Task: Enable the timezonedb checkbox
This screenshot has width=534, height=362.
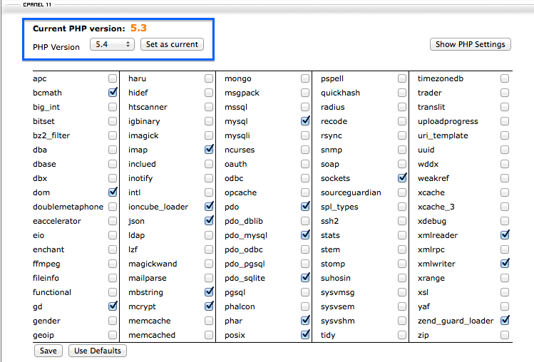Action: click(505, 78)
